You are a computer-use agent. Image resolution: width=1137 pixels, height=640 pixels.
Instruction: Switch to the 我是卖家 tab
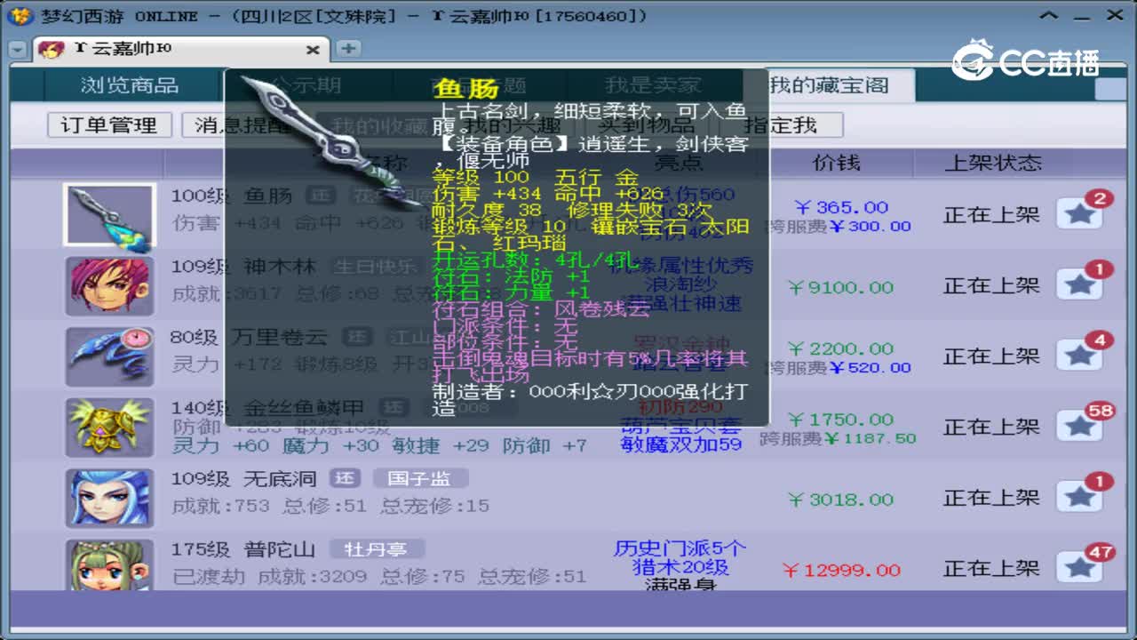tap(653, 85)
